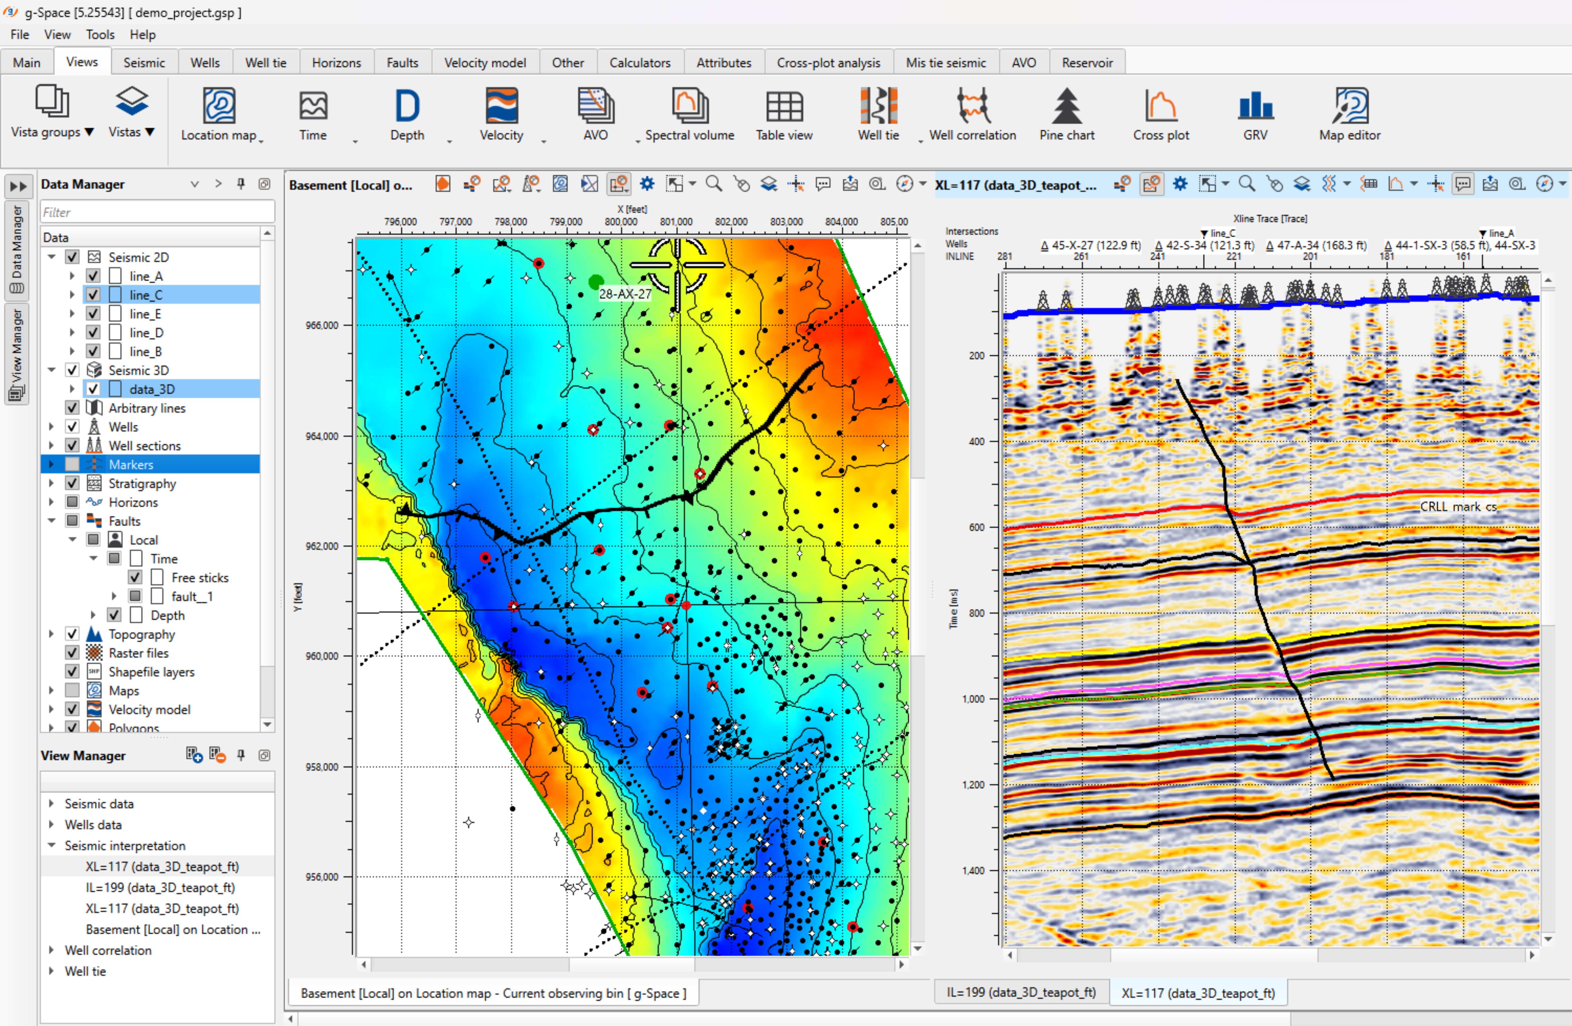Click the Data Manager Filter field

coord(157,212)
